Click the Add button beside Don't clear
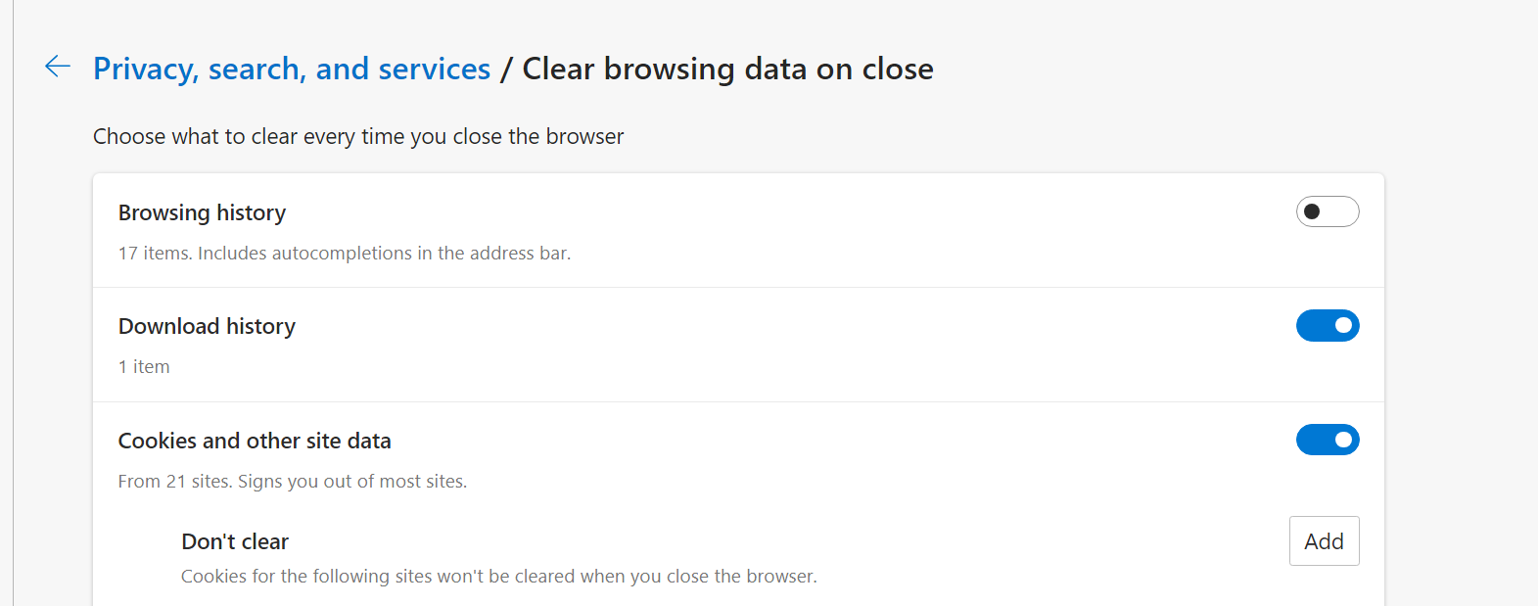The width and height of the screenshot is (1538, 606). pos(1324,541)
